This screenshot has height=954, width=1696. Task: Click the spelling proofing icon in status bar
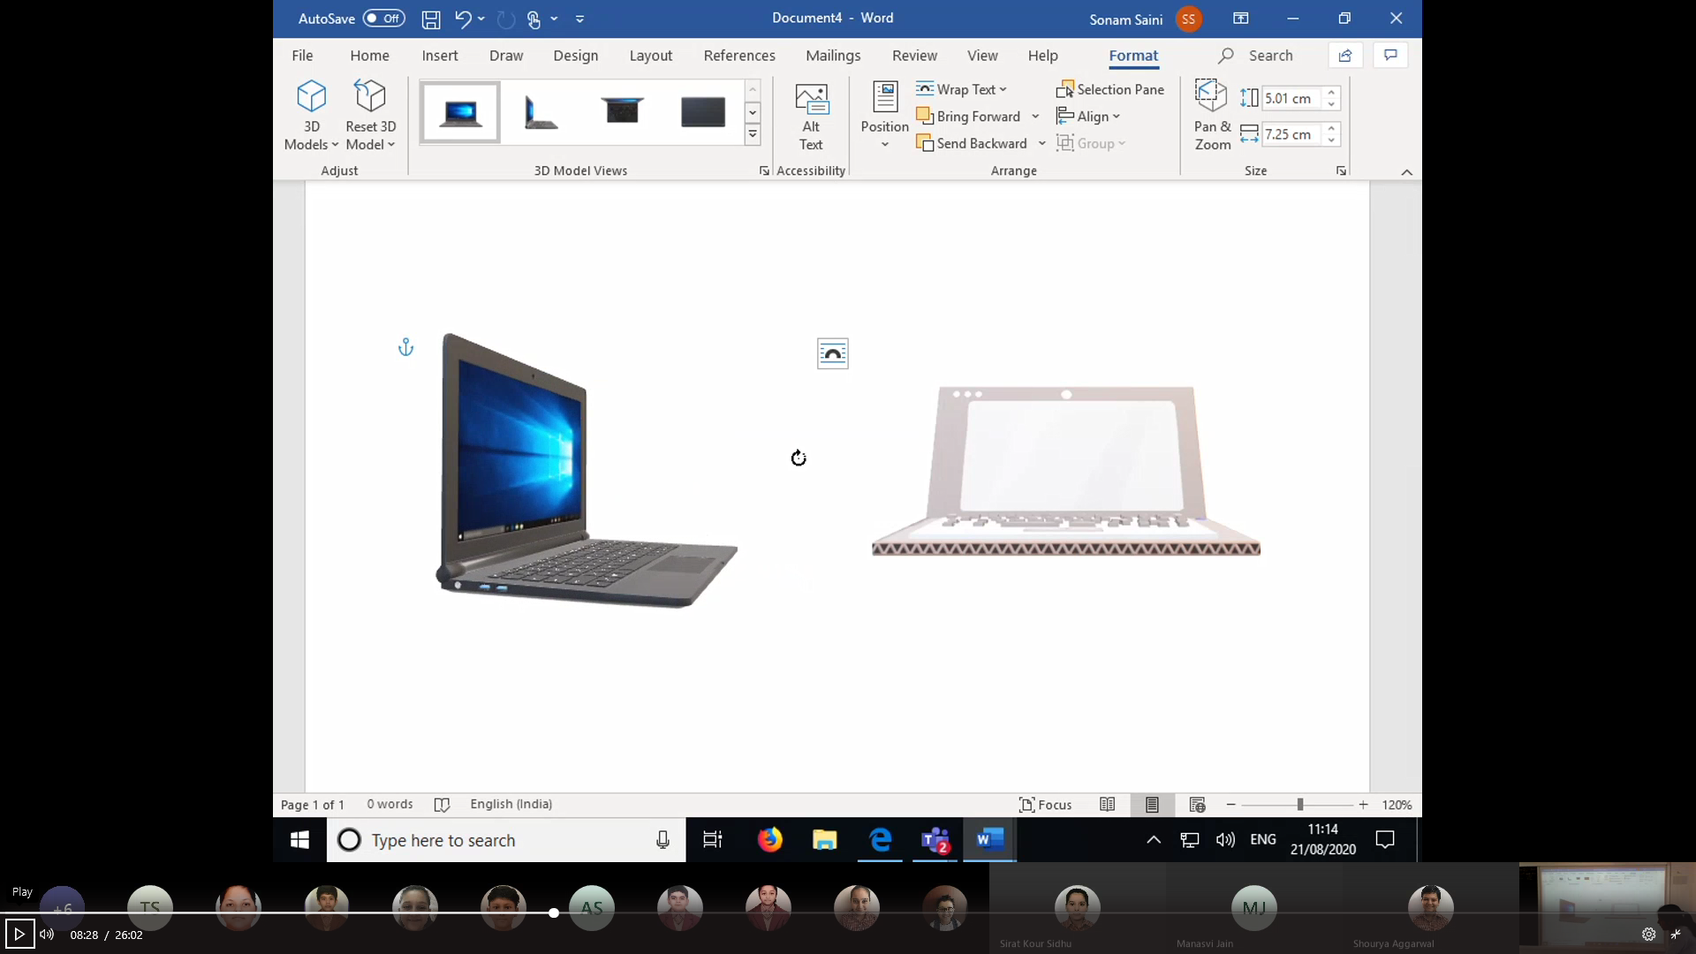click(442, 805)
